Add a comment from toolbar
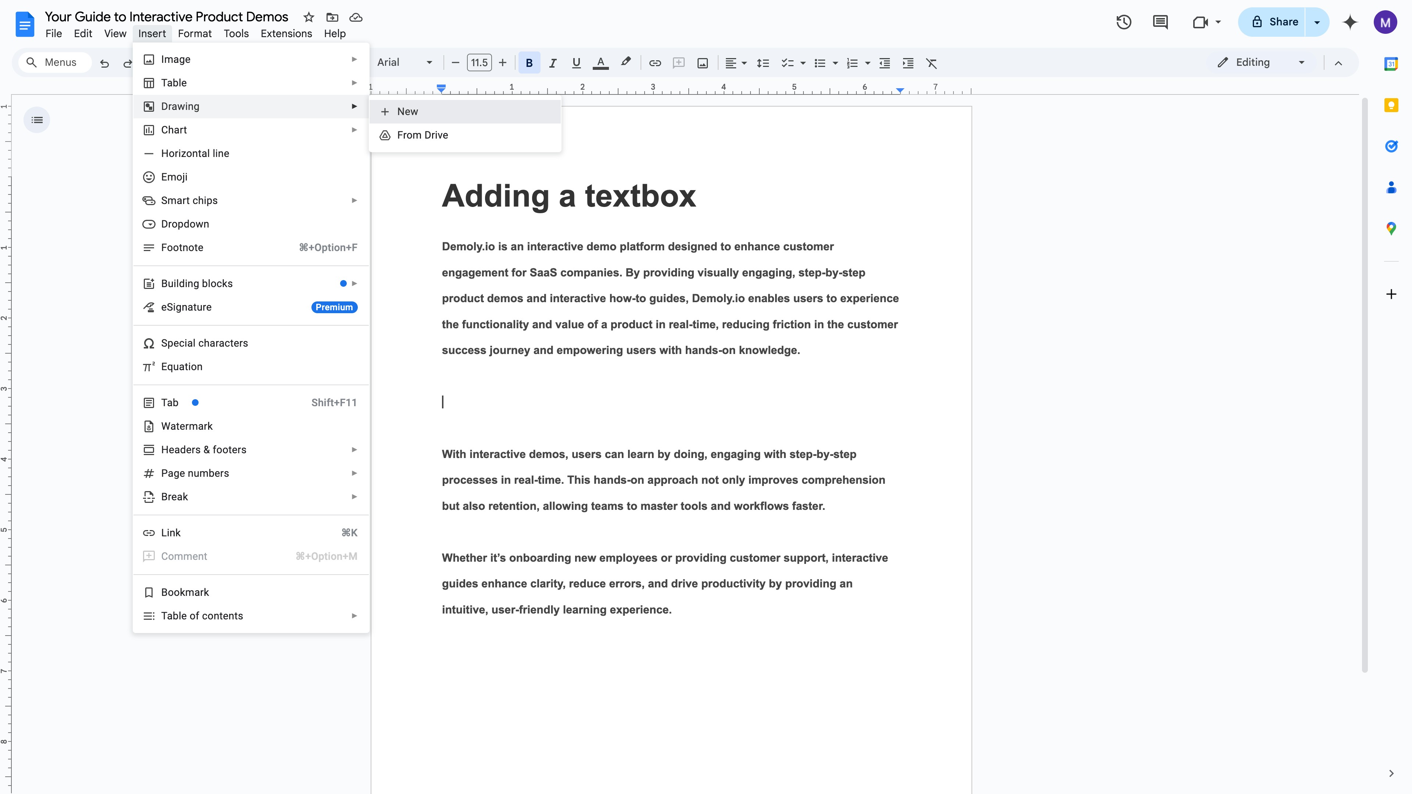 [x=678, y=63]
